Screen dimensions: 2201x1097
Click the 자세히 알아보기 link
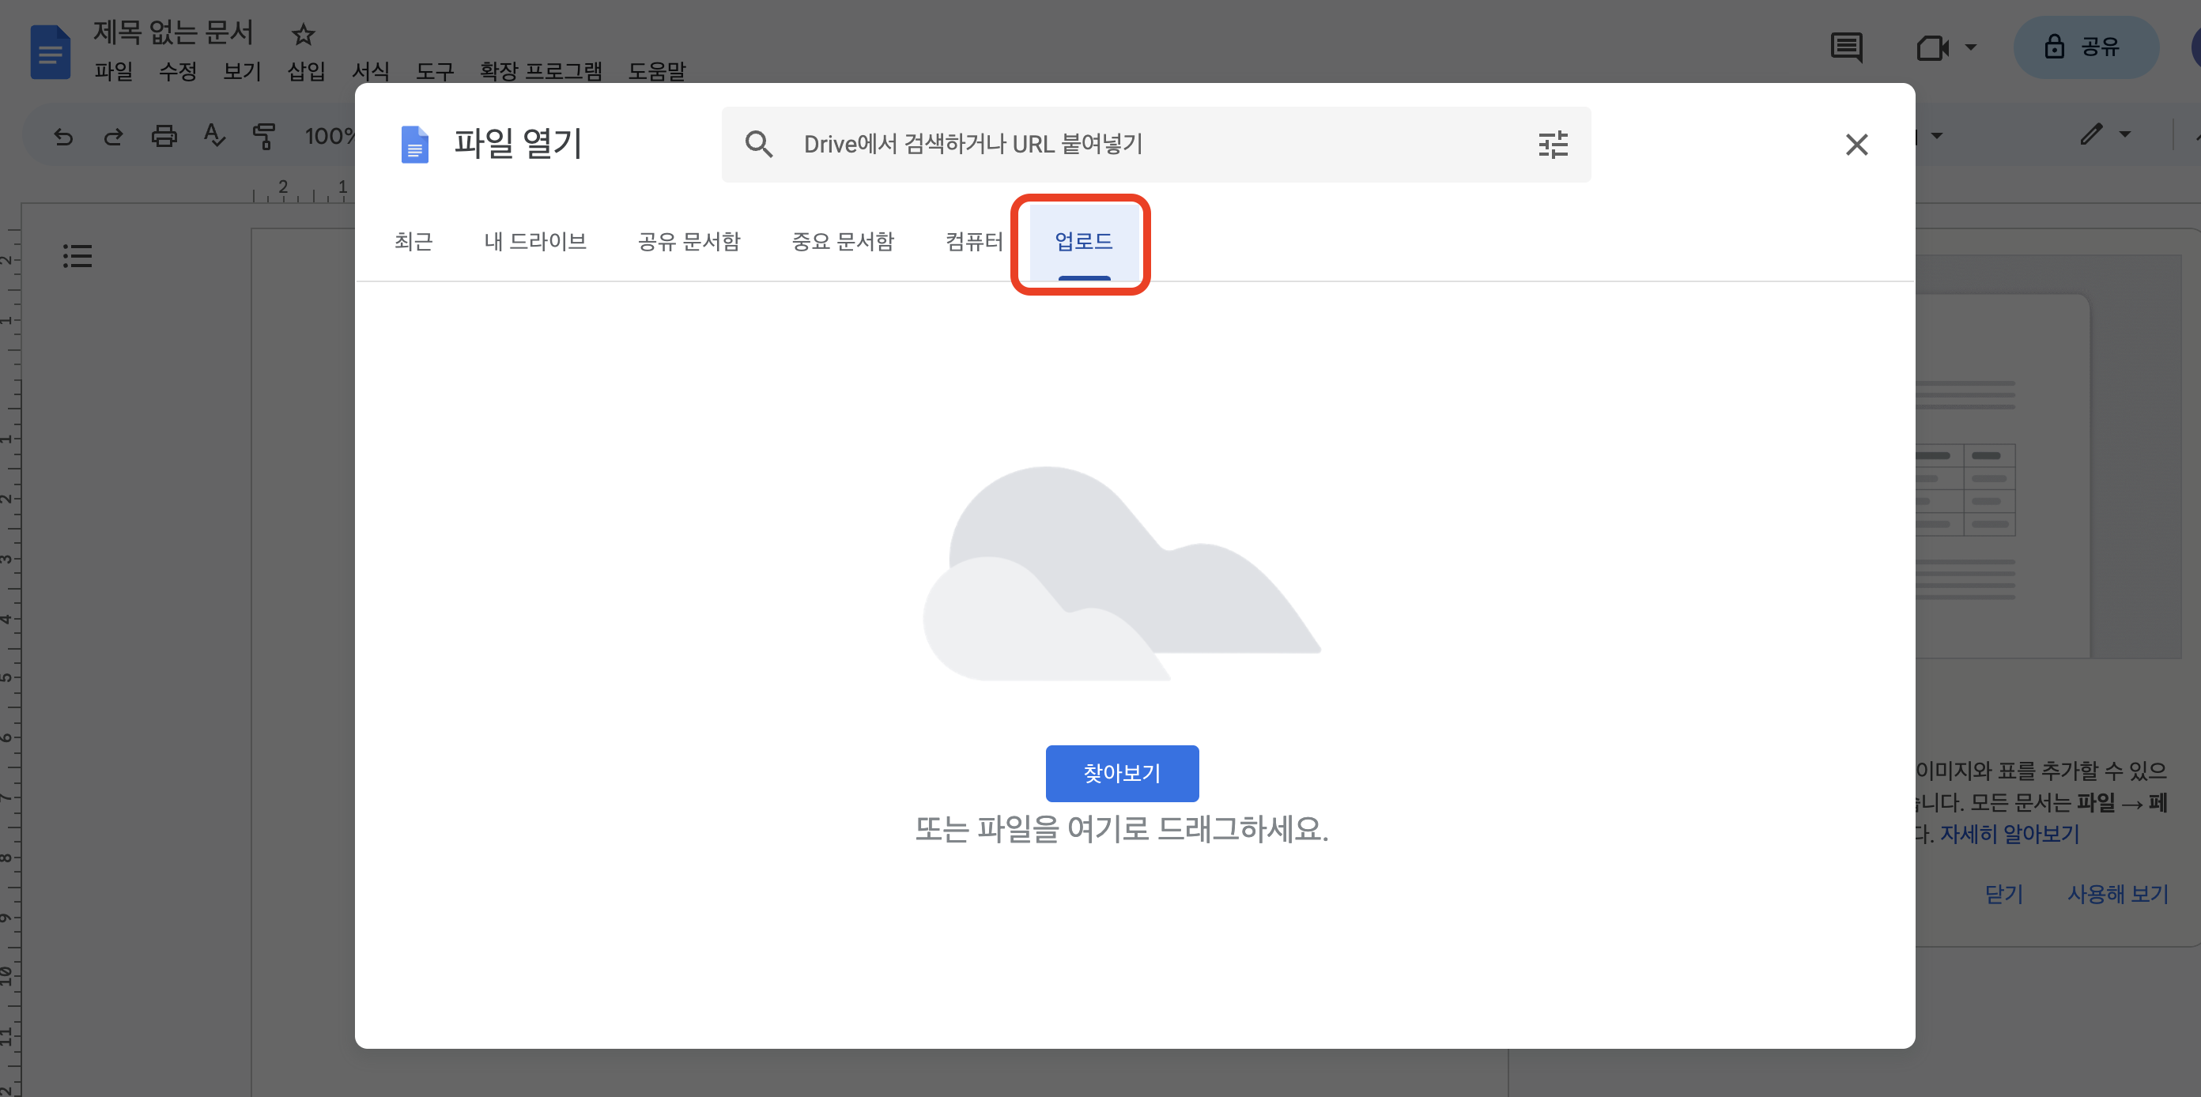point(2009,834)
